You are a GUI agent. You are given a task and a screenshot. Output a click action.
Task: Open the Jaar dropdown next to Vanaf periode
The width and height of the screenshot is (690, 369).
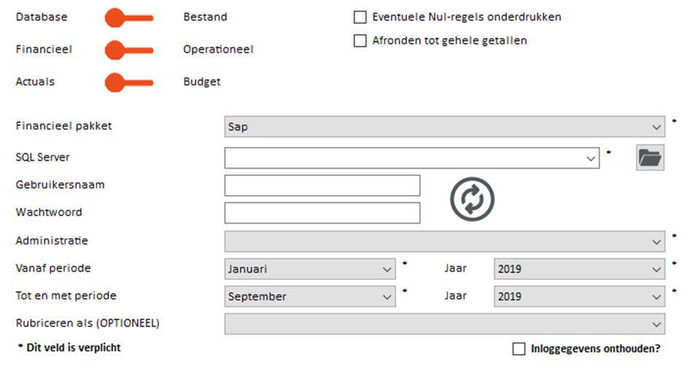pos(579,269)
